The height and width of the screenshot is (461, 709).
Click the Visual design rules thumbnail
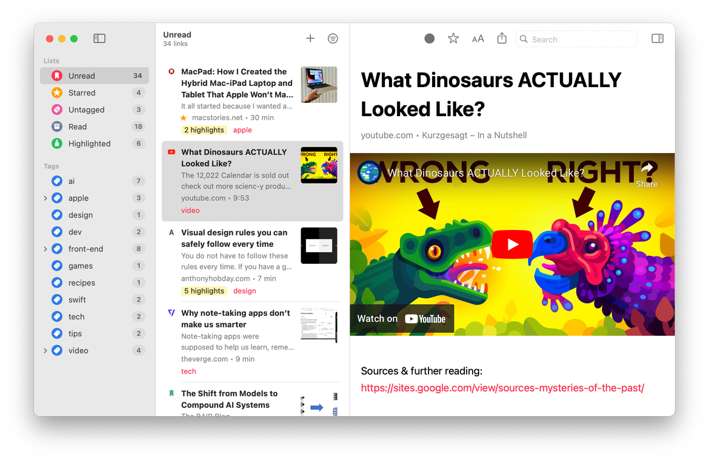[319, 245]
